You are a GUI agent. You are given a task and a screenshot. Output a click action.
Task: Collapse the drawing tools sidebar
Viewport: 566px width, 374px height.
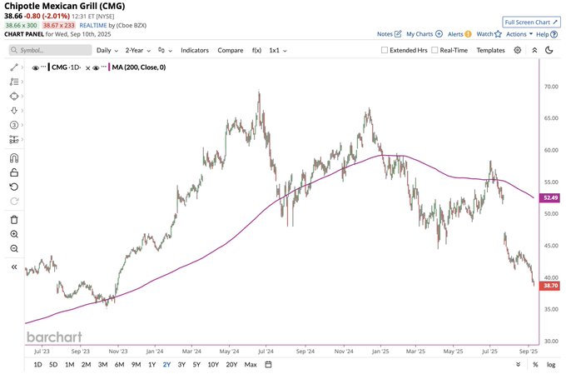(x=14, y=267)
